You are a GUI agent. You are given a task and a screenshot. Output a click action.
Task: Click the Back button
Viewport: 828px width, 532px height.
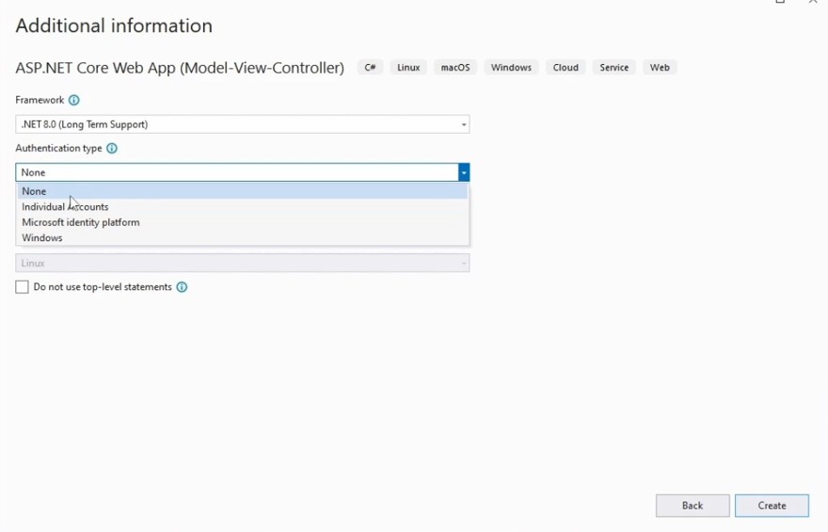[693, 506]
